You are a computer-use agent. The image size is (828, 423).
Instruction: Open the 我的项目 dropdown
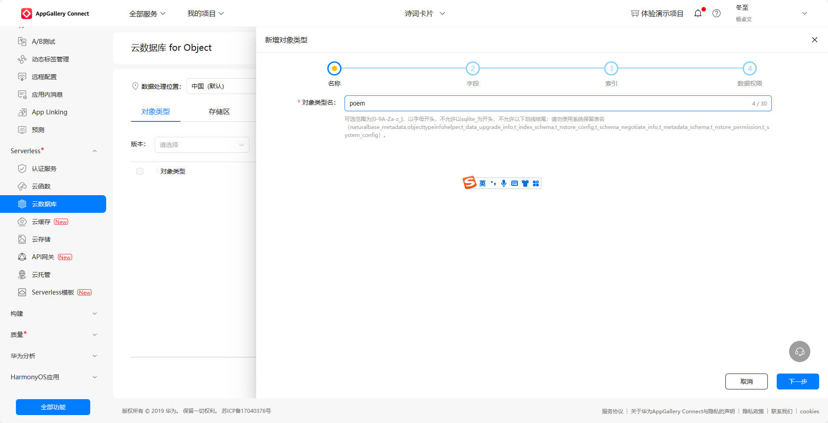206,14
